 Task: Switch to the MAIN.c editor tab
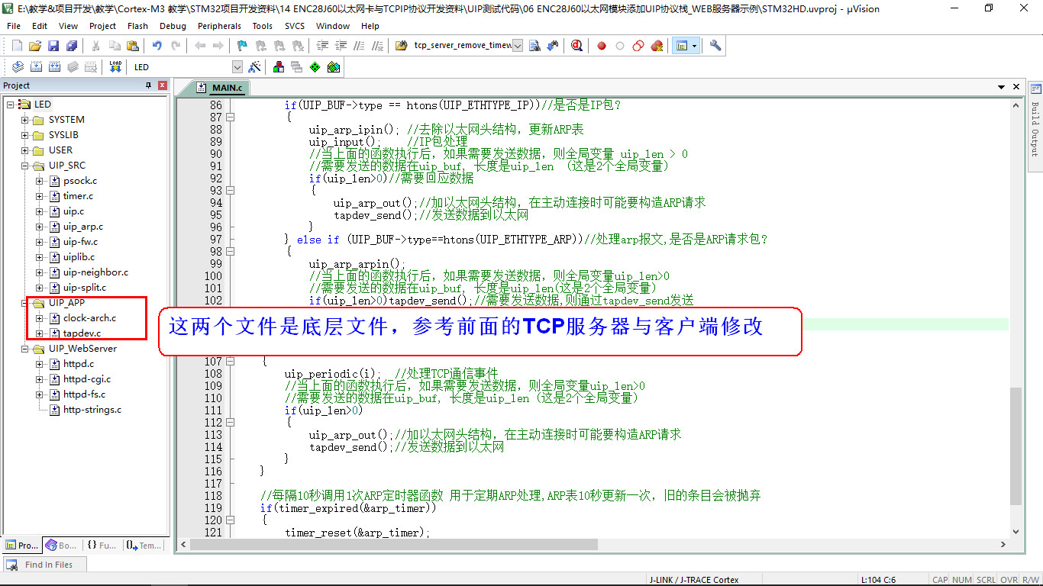click(220, 88)
